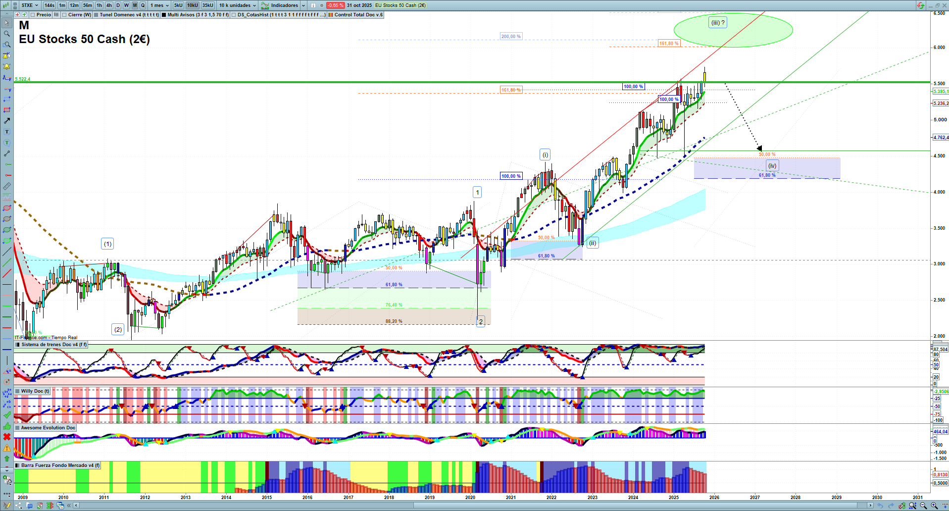Toggle the Precio checkbox
The width and height of the screenshot is (949, 511).
click(33, 15)
